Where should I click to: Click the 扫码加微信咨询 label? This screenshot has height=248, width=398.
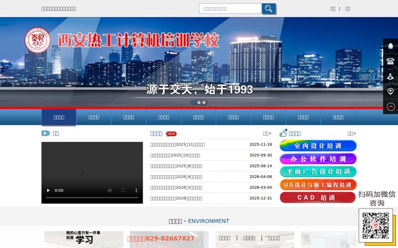pos(377,198)
